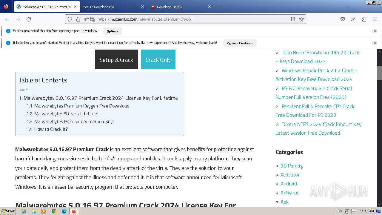Image resolution: width=382 pixels, height=215 pixels.
Task: Click the page vertical scrollbar thumb
Action: click(380, 73)
